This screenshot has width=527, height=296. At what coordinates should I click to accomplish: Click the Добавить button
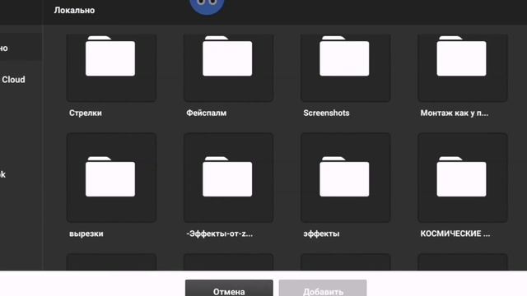tap(323, 288)
